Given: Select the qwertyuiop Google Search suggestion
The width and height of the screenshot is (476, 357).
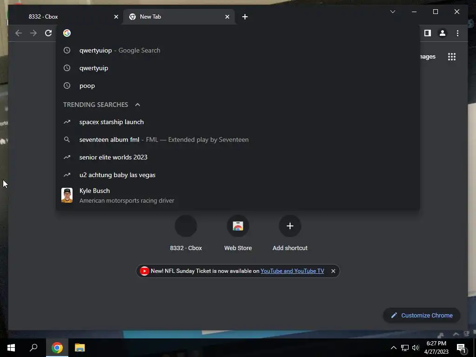Looking at the screenshot, I should (238, 50).
